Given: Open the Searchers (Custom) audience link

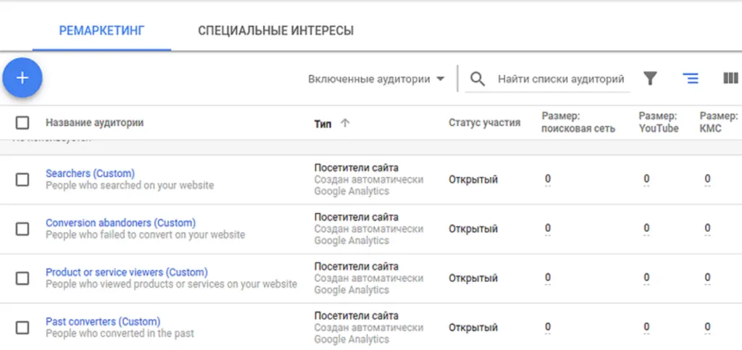Looking at the screenshot, I should pos(90,173).
